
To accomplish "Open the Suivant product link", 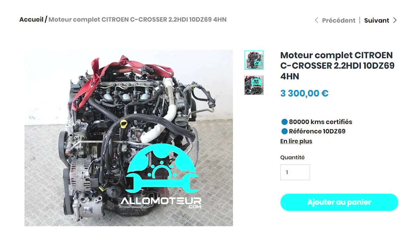I will click(x=377, y=20).
